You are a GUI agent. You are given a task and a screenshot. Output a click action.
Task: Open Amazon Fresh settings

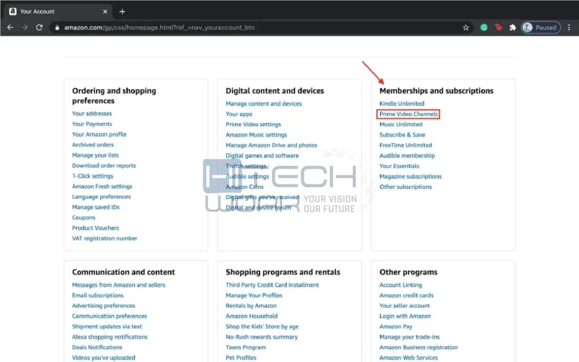[x=102, y=186]
